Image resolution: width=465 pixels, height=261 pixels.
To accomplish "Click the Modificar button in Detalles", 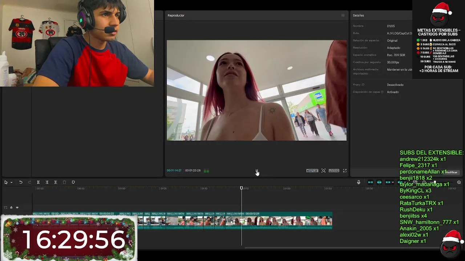I will coord(452,173).
